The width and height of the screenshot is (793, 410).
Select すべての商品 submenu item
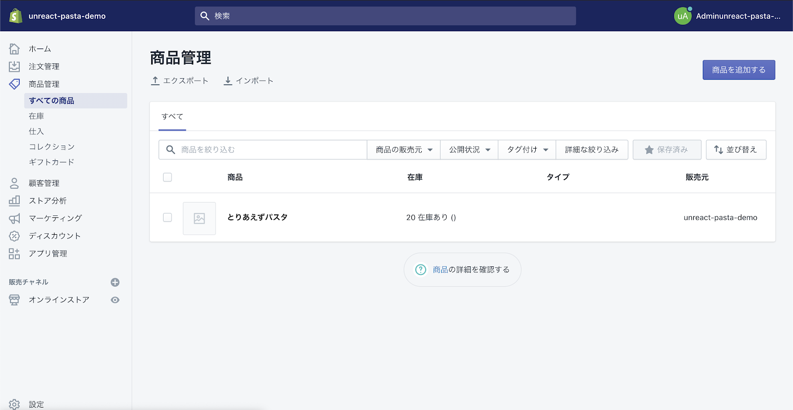point(75,101)
